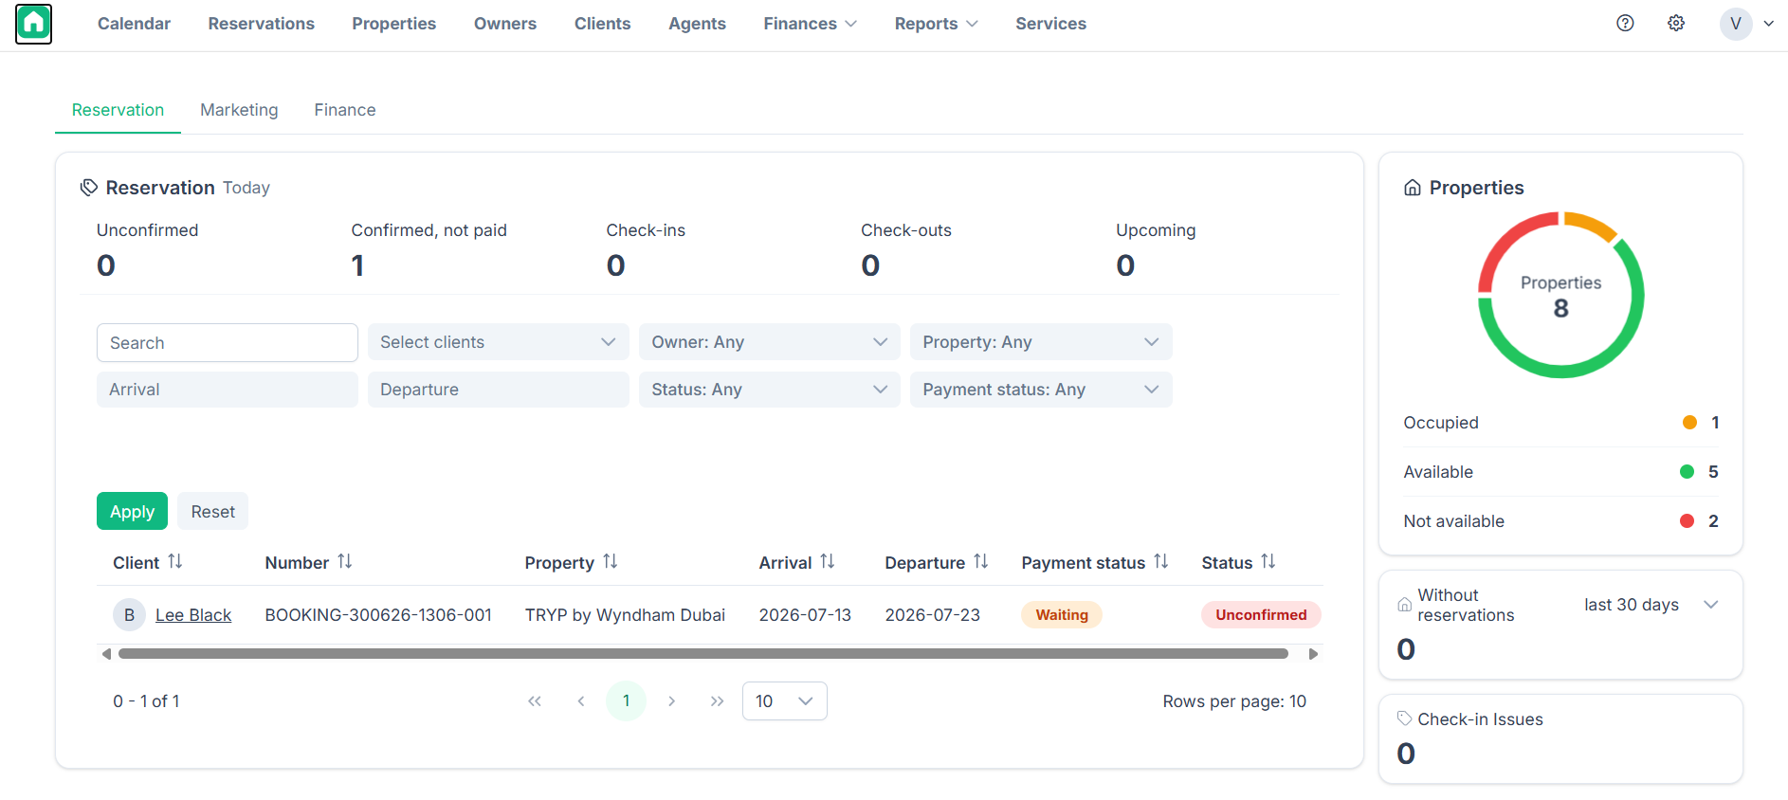Sort table by Client column
The image size is (1788, 800).
[175, 562]
